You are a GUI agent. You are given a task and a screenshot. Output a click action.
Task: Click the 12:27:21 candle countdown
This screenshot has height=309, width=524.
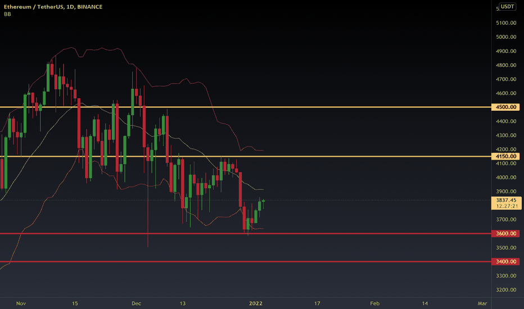point(507,206)
